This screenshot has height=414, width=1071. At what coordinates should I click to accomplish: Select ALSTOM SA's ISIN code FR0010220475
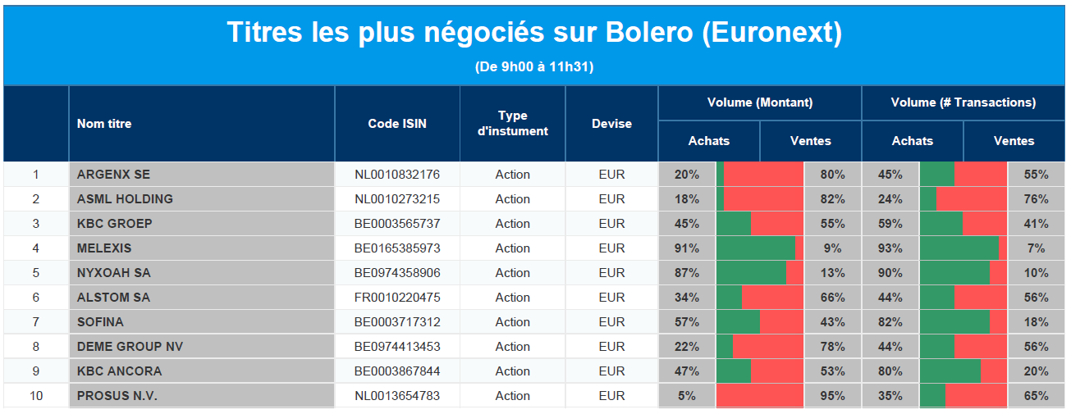pyautogui.click(x=397, y=298)
